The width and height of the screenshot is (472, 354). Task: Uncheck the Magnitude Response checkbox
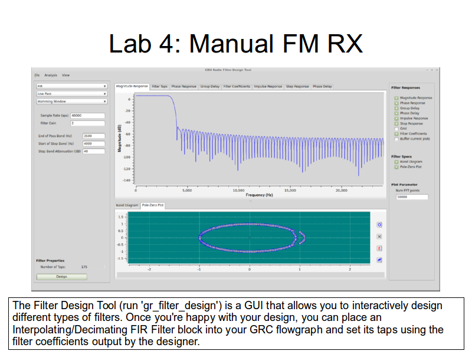pyautogui.click(x=396, y=98)
